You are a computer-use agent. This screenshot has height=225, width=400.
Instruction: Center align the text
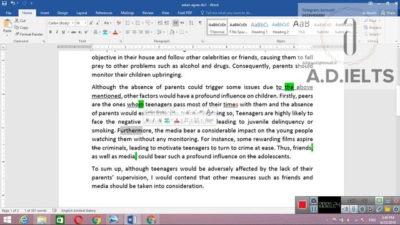[x=134, y=32]
